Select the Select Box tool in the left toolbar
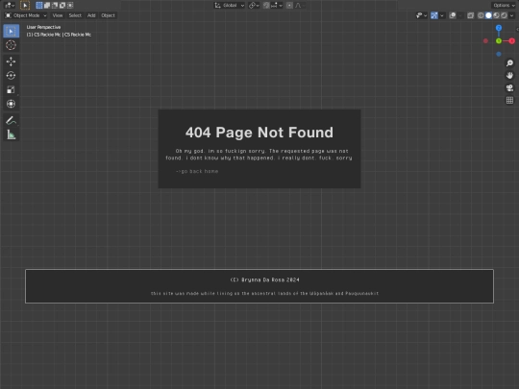The width and height of the screenshot is (519, 389). click(x=11, y=31)
